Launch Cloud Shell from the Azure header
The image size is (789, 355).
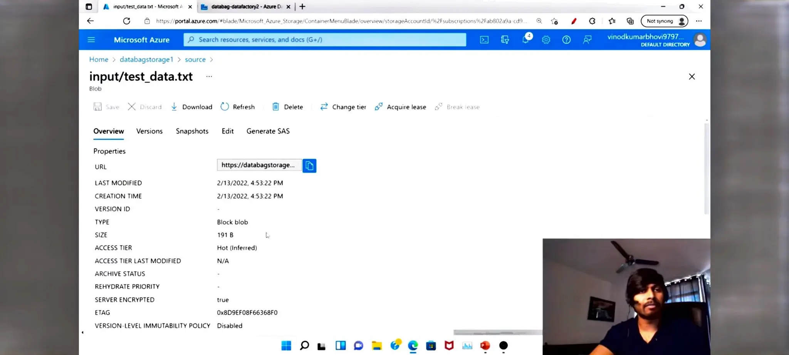coord(484,40)
